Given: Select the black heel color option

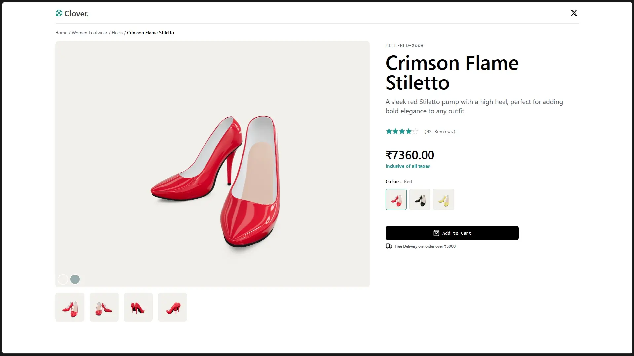Looking at the screenshot, I should [x=420, y=199].
